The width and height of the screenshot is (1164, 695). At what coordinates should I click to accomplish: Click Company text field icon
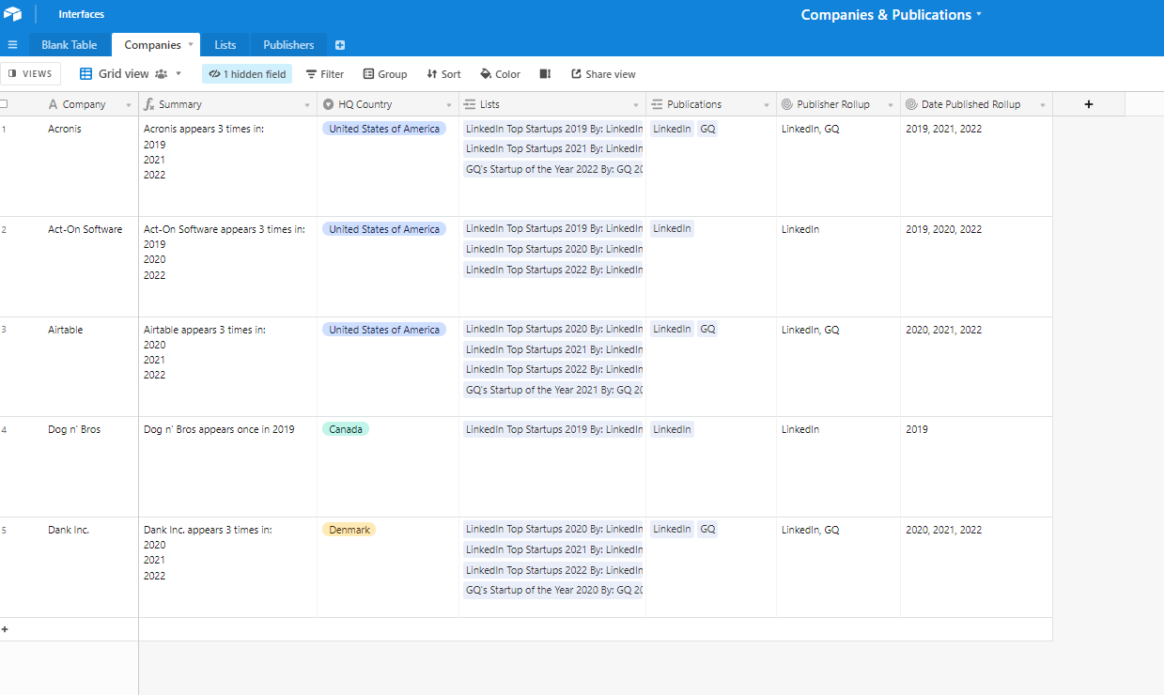coord(53,104)
